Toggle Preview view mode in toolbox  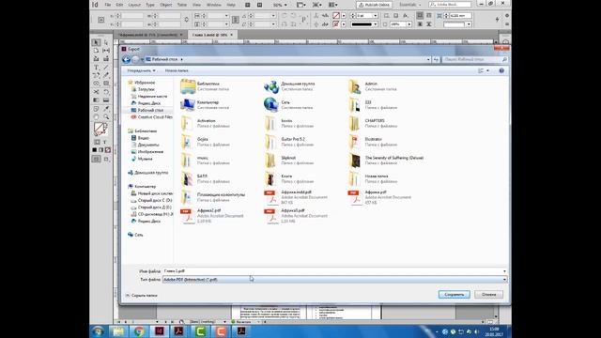click(x=106, y=159)
